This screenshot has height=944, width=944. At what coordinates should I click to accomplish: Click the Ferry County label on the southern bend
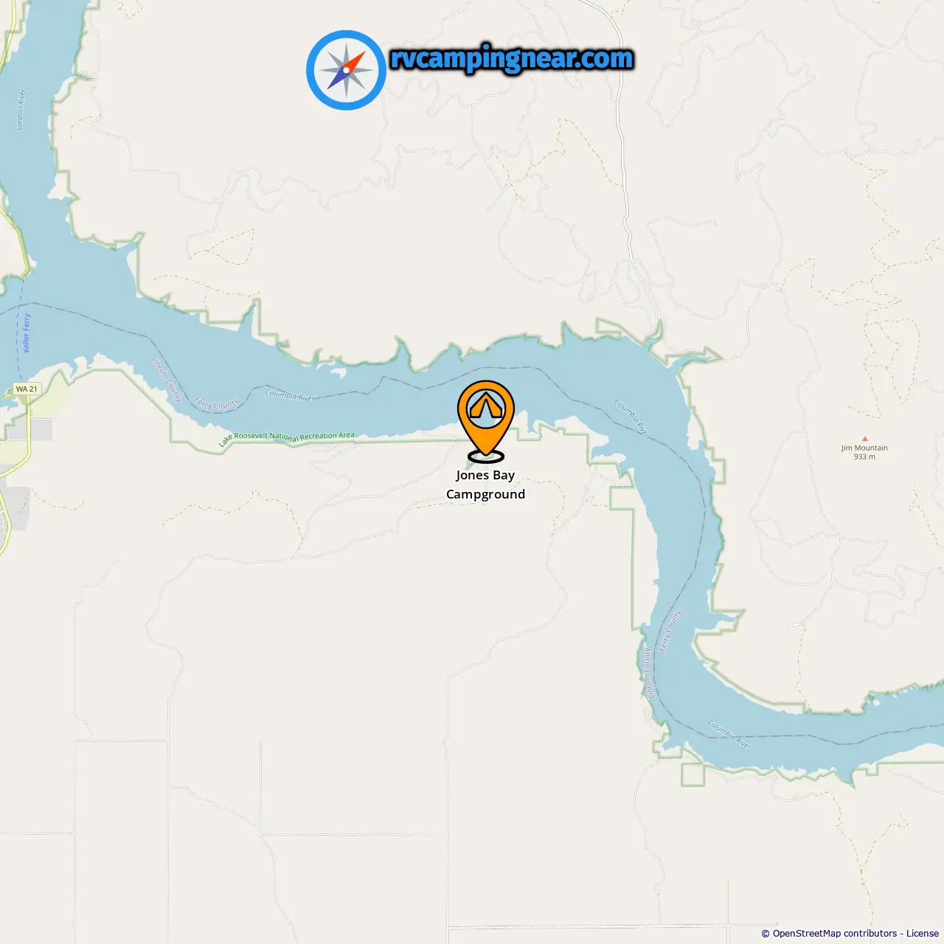(670, 631)
